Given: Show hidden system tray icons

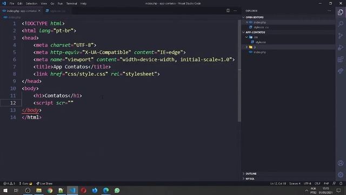Looking at the screenshot, I should coord(307,190).
